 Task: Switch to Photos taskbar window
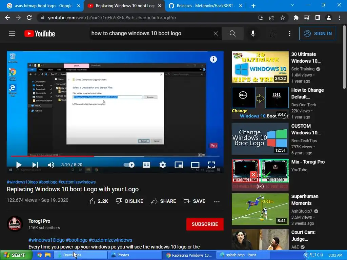[134, 255]
